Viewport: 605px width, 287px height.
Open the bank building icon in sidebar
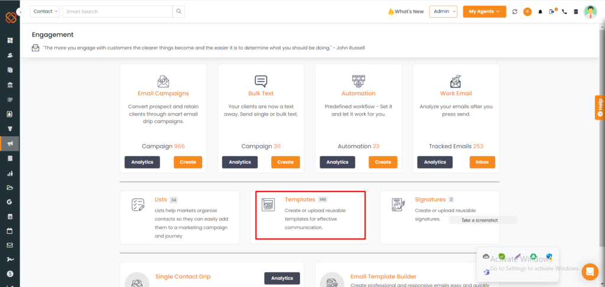pyautogui.click(x=10, y=85)
